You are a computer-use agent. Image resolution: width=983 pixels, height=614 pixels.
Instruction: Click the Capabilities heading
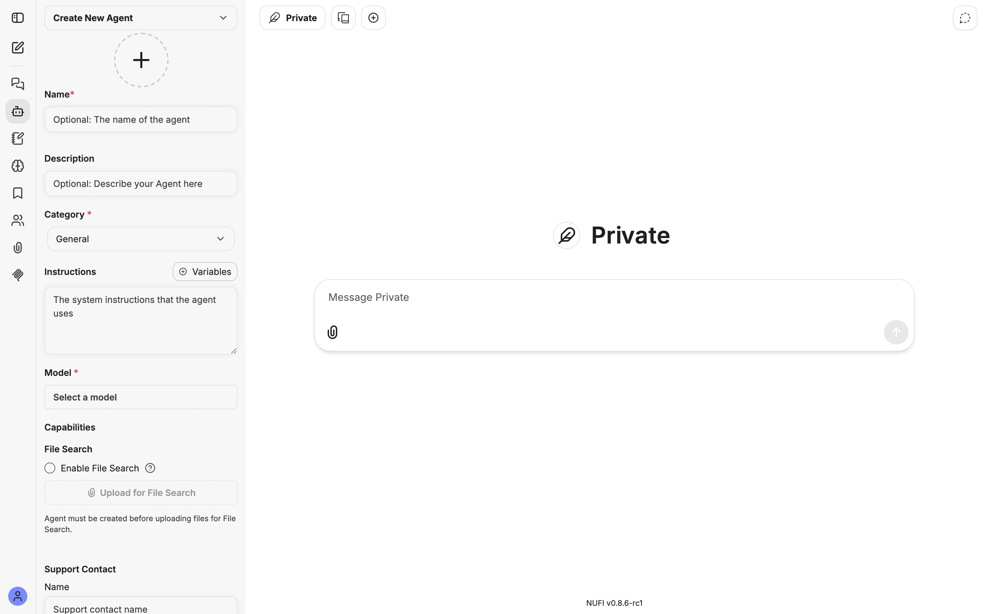[70, 427]
